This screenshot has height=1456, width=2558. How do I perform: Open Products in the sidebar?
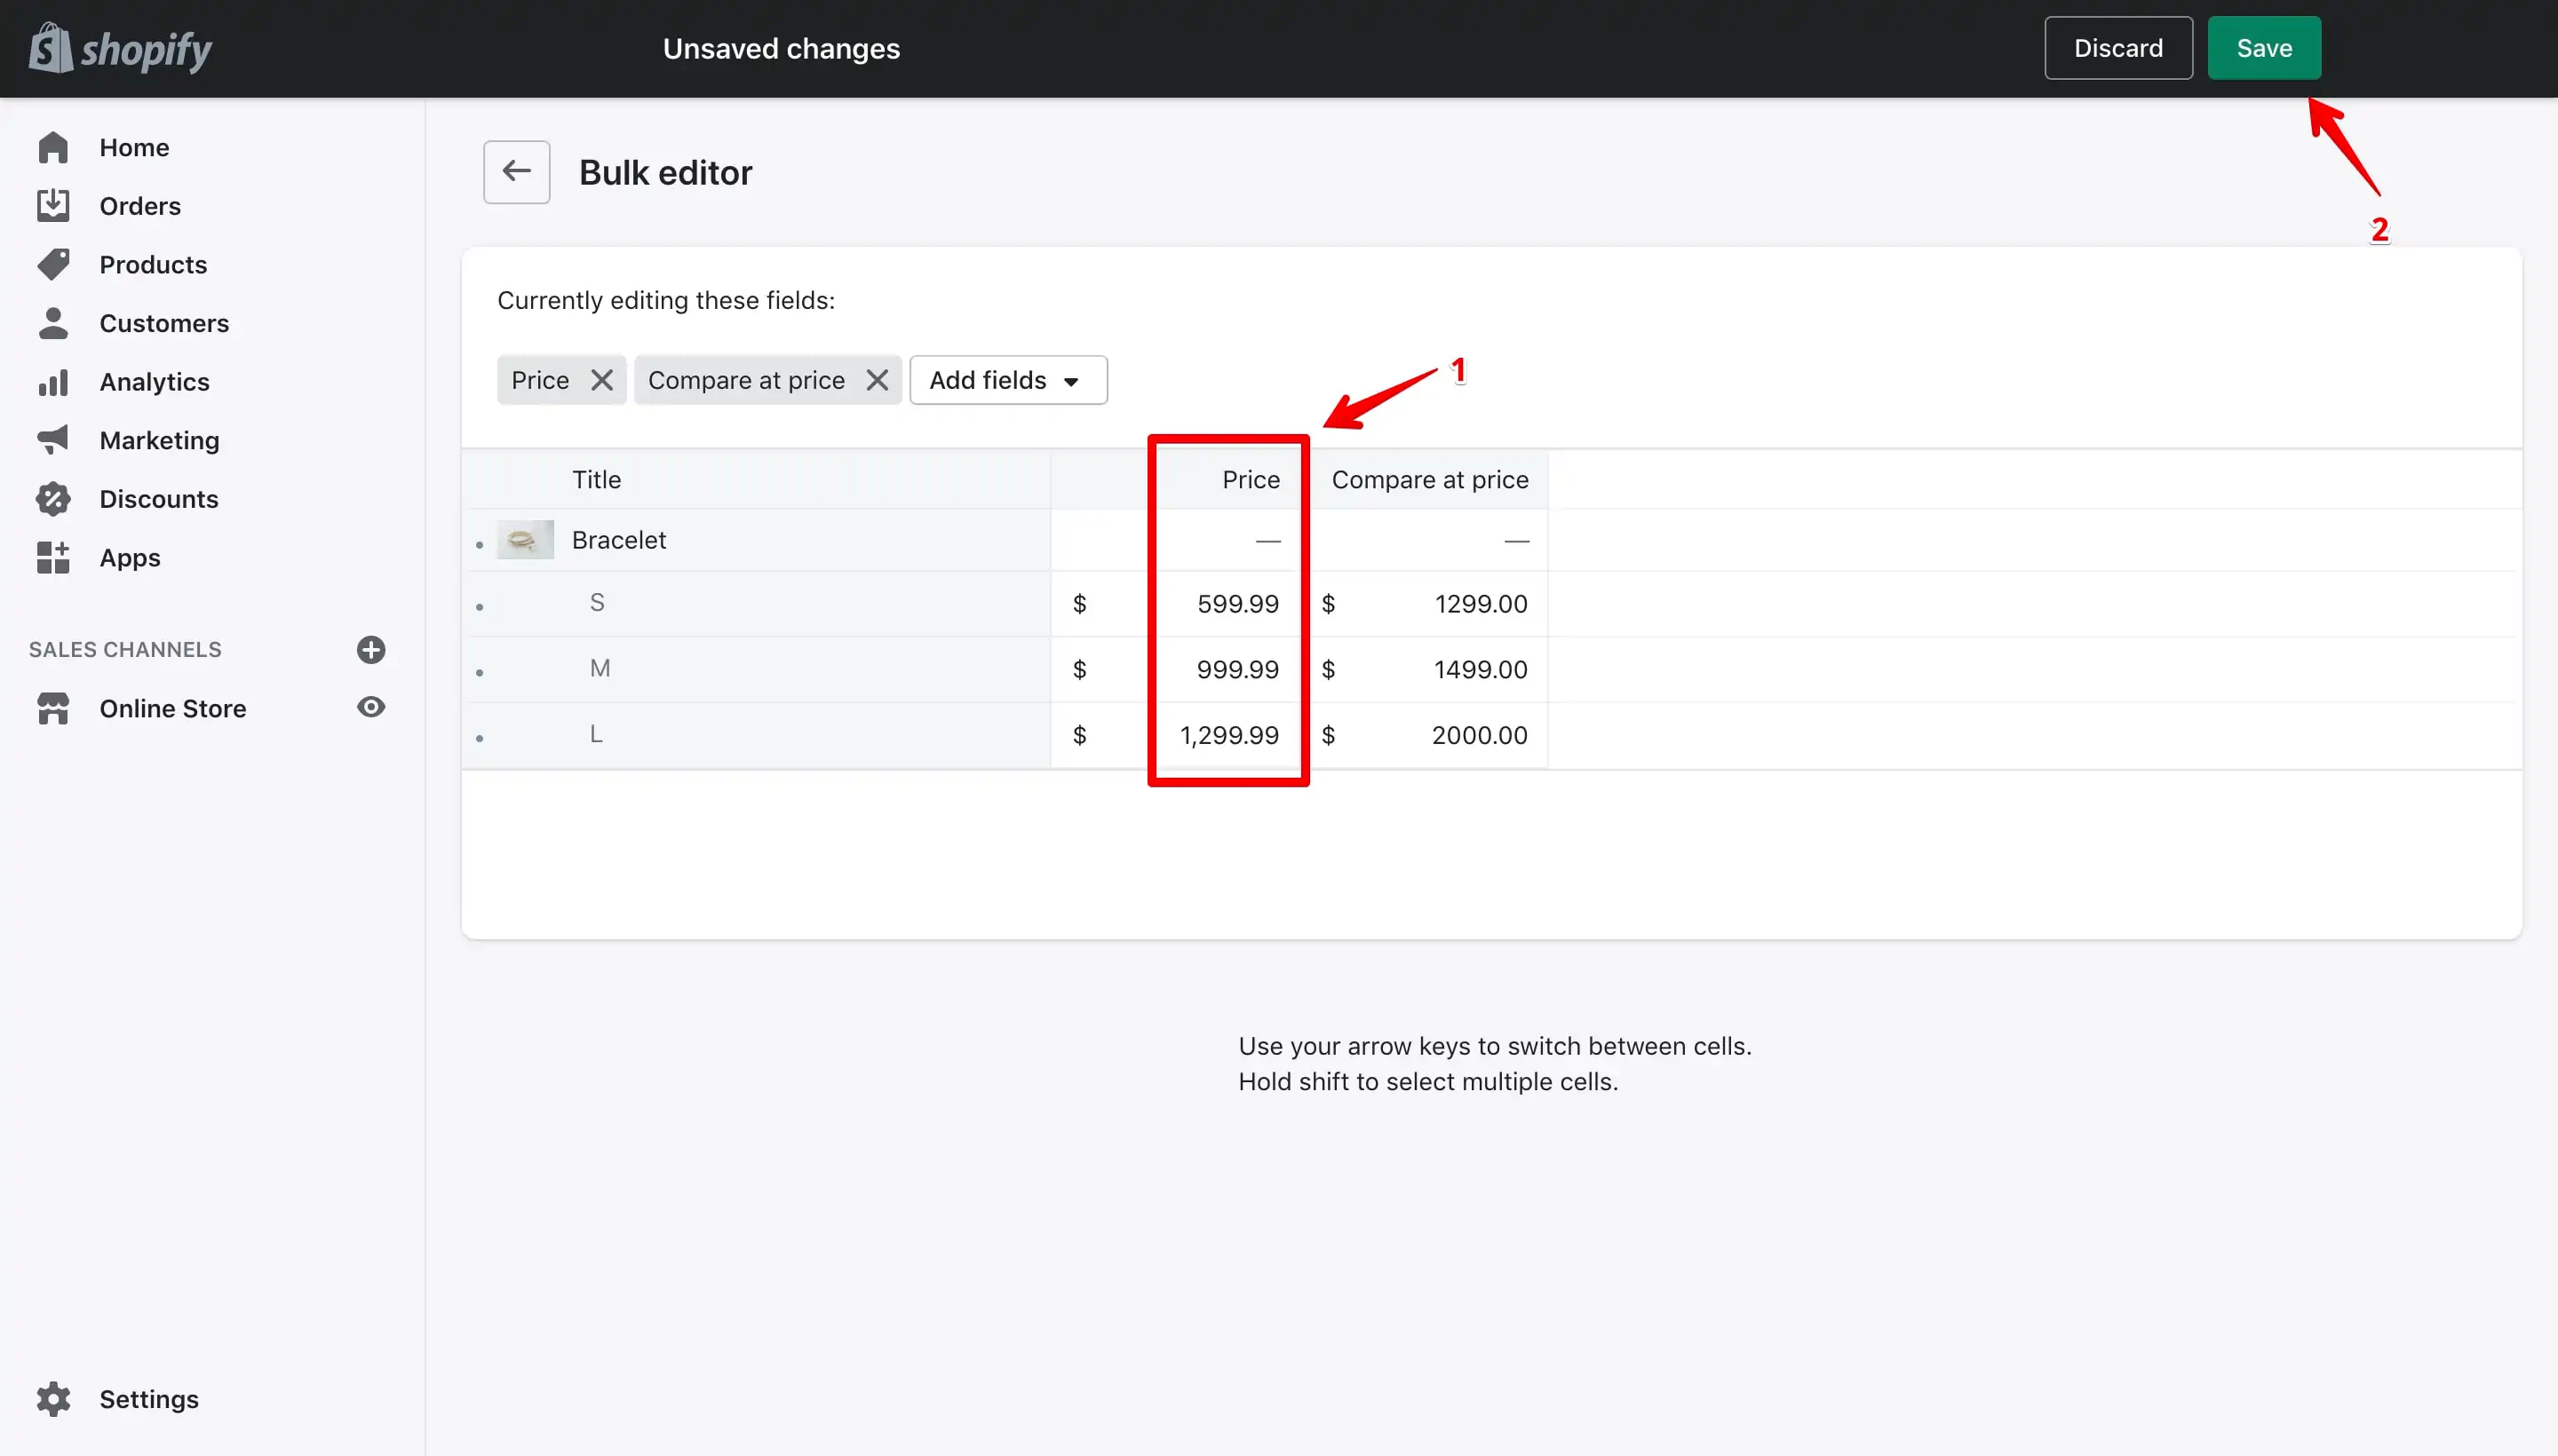[153, 265]
